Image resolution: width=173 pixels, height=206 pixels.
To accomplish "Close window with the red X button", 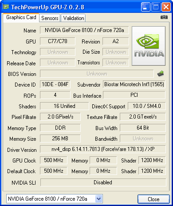I will coord(166,7).
